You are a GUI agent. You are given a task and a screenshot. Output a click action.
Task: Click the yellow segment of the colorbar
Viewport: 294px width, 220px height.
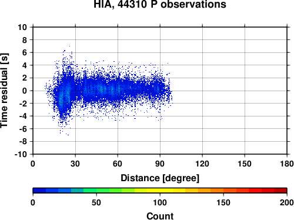click(160, 191)
